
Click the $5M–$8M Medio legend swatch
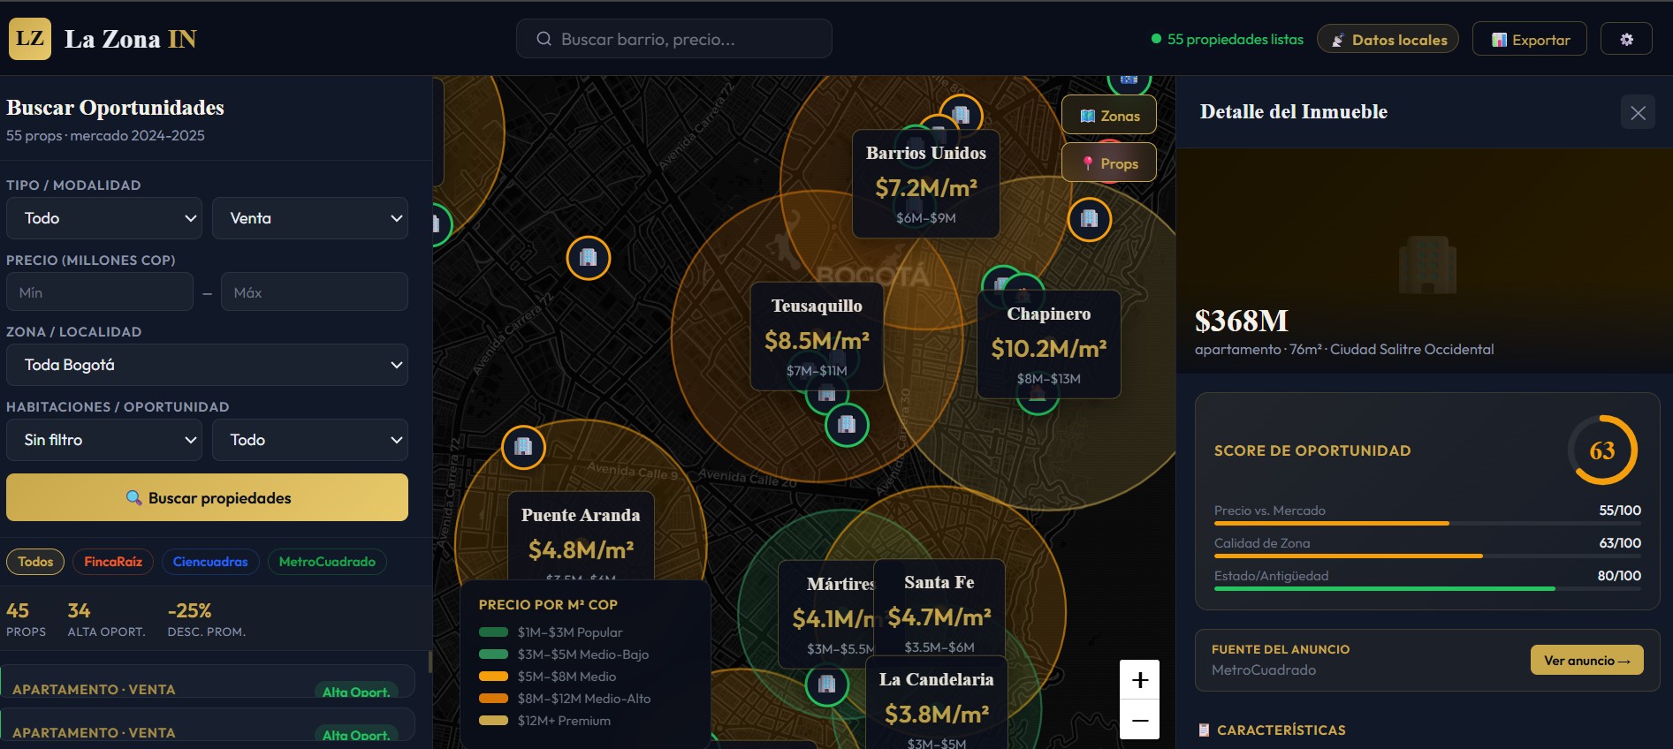point(493,677)
